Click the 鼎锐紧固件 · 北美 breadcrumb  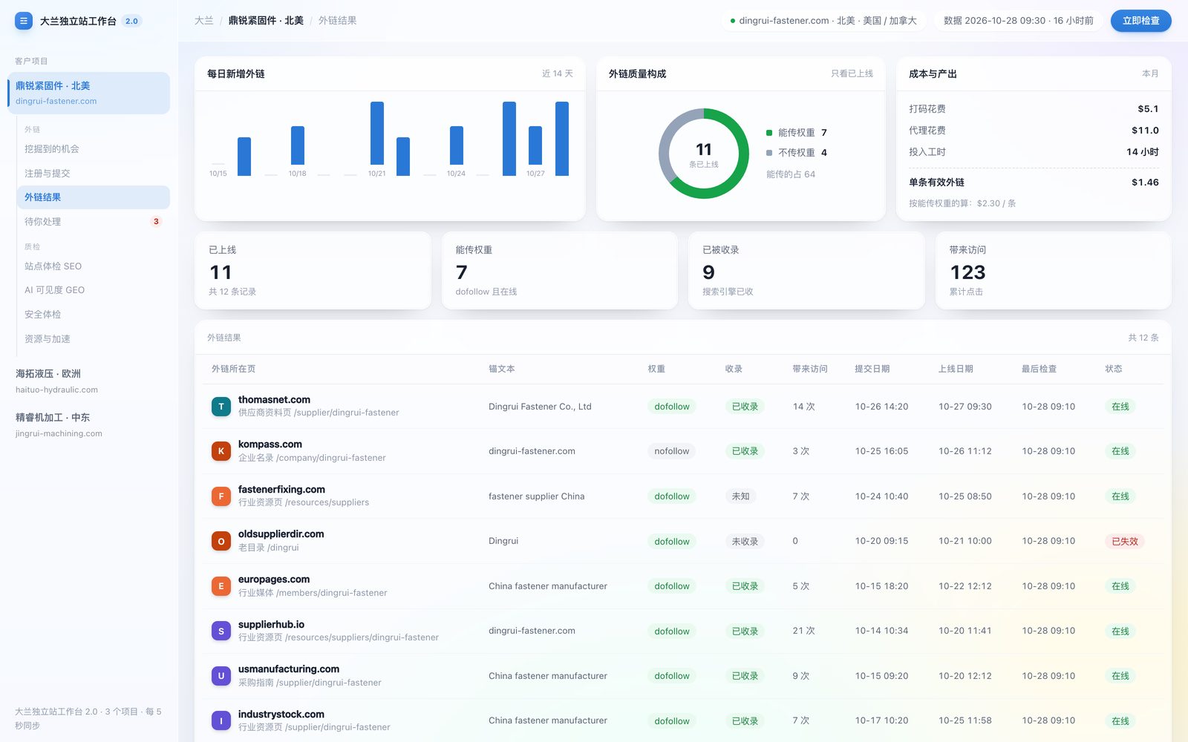point(266,21)
